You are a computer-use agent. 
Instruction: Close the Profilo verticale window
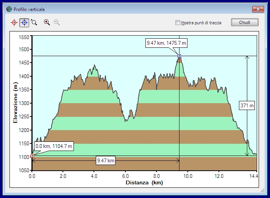[258, 9]
